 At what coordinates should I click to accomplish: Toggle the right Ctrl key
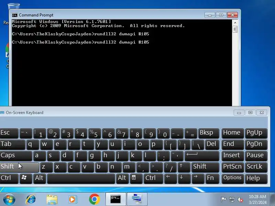point(153,178)
